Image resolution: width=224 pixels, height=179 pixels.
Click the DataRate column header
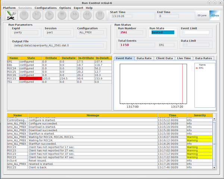click(x=68, y=58)
